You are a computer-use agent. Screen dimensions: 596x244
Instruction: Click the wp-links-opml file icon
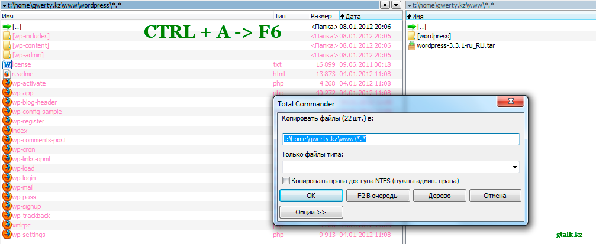(x=7, y=159)
